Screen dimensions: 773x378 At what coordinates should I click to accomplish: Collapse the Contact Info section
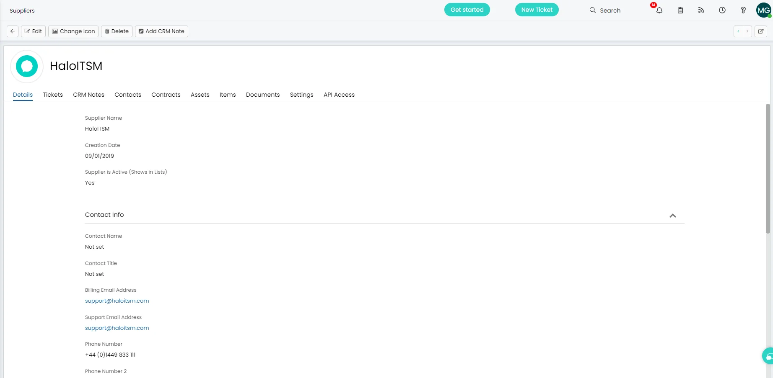pos(673,216)
